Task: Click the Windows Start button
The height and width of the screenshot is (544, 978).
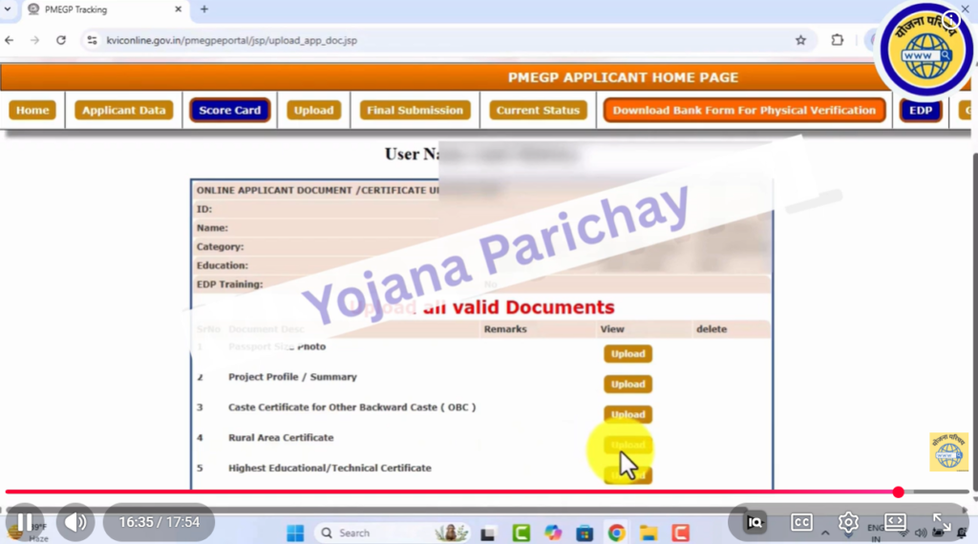Action: tap(294, 533)
